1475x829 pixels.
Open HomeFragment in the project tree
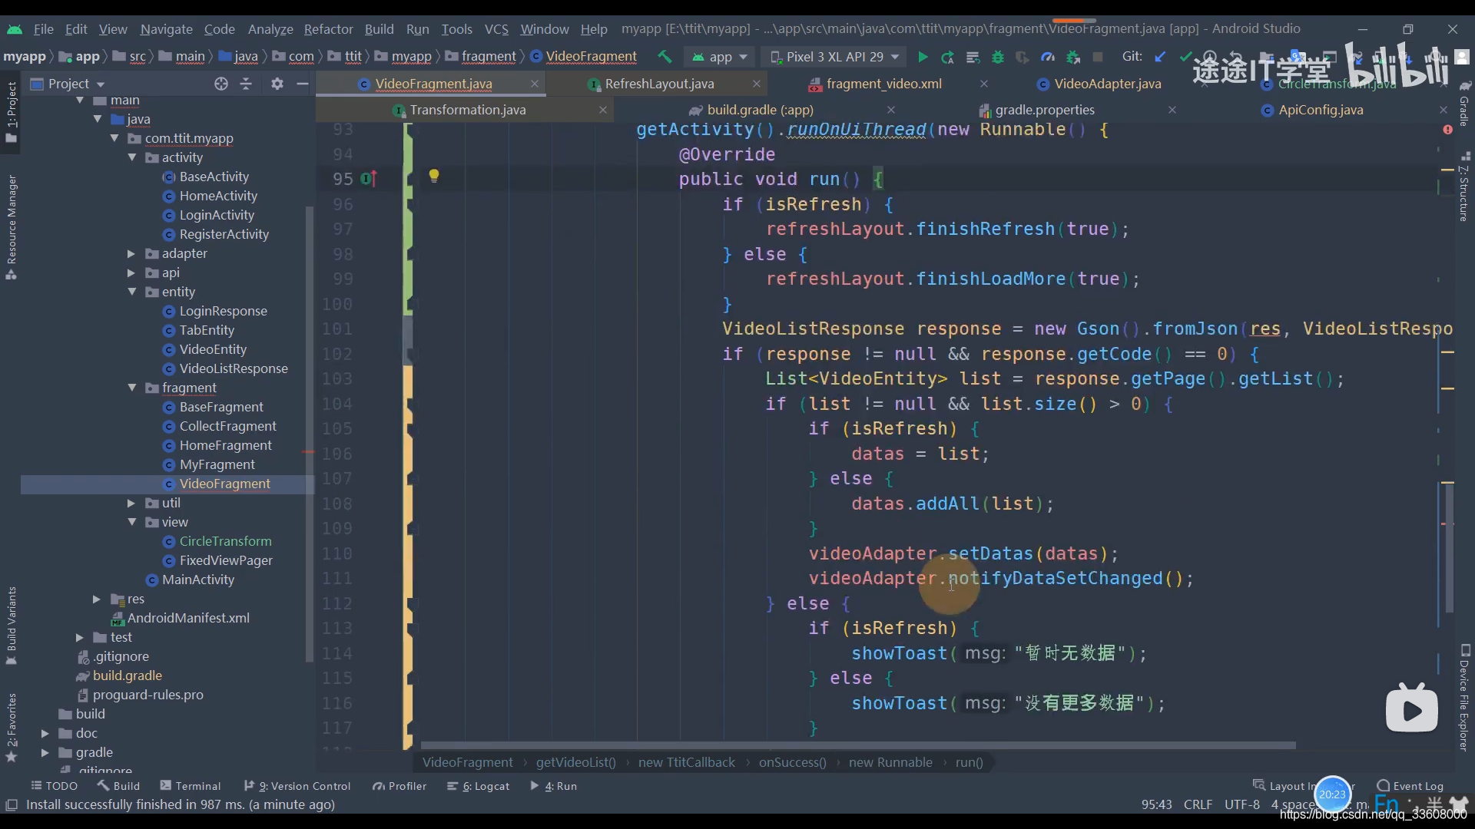coord(226,445)
